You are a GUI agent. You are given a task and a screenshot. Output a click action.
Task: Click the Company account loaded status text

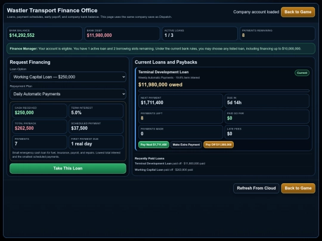pos(256,12)
